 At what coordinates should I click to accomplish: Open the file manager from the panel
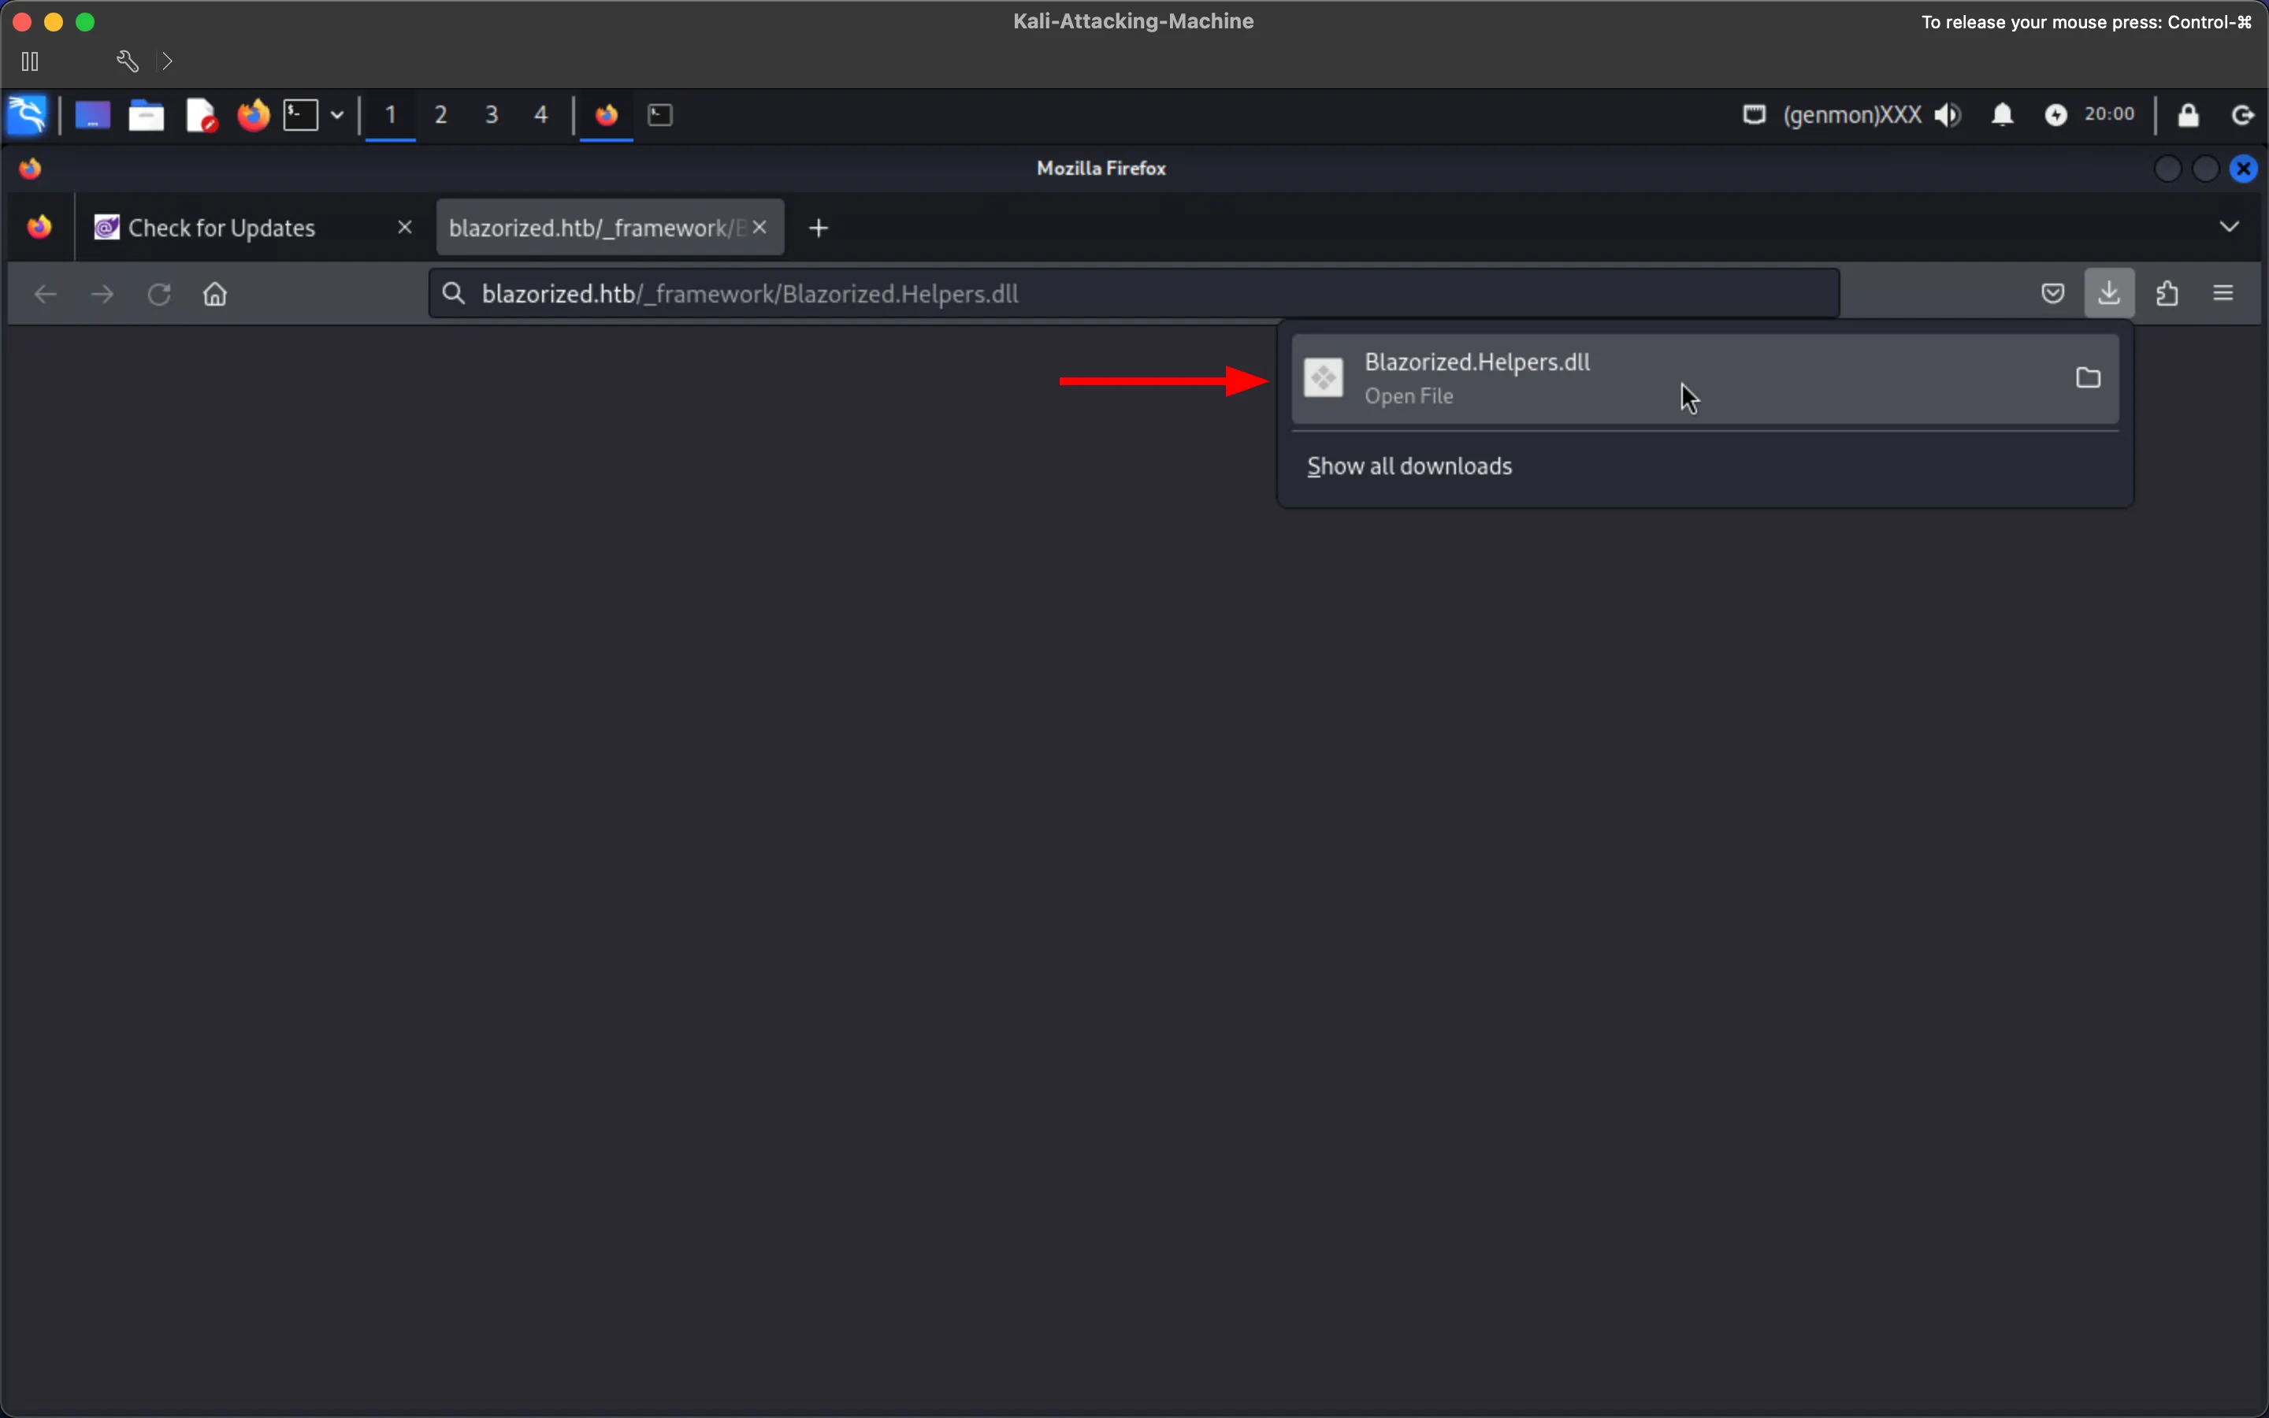147,115
